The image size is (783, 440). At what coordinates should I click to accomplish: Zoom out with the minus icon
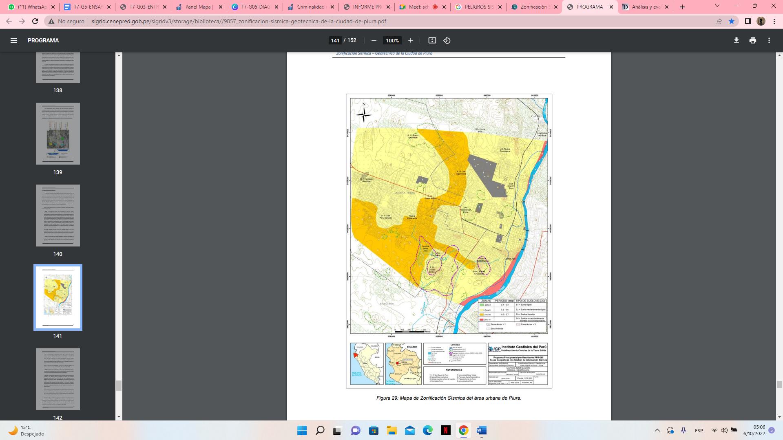(x=374, y=40)
